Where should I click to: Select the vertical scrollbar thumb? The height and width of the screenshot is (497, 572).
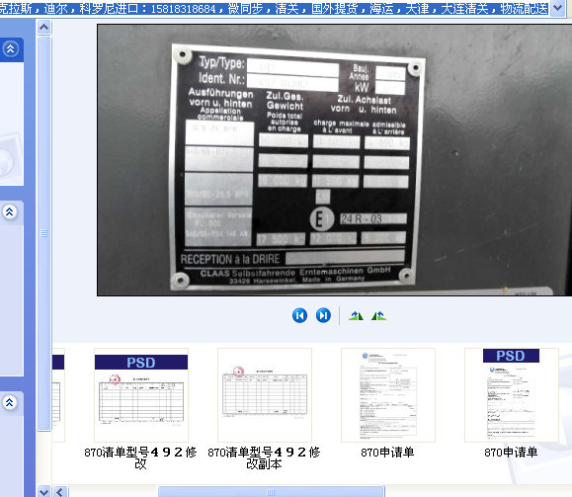click(x=44, y=233)
